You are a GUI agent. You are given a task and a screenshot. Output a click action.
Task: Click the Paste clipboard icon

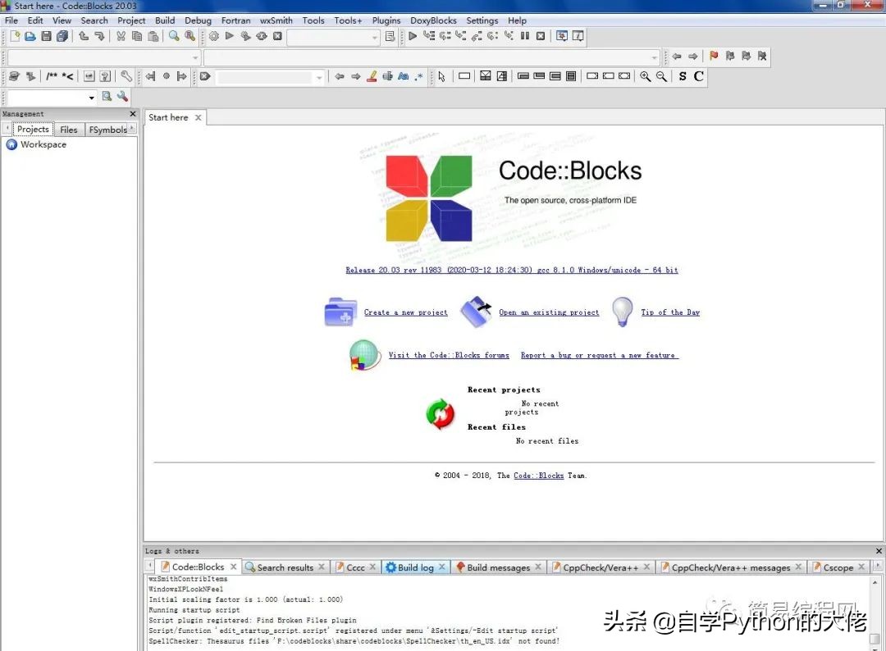pyautogui.click(x=153, y=36)
